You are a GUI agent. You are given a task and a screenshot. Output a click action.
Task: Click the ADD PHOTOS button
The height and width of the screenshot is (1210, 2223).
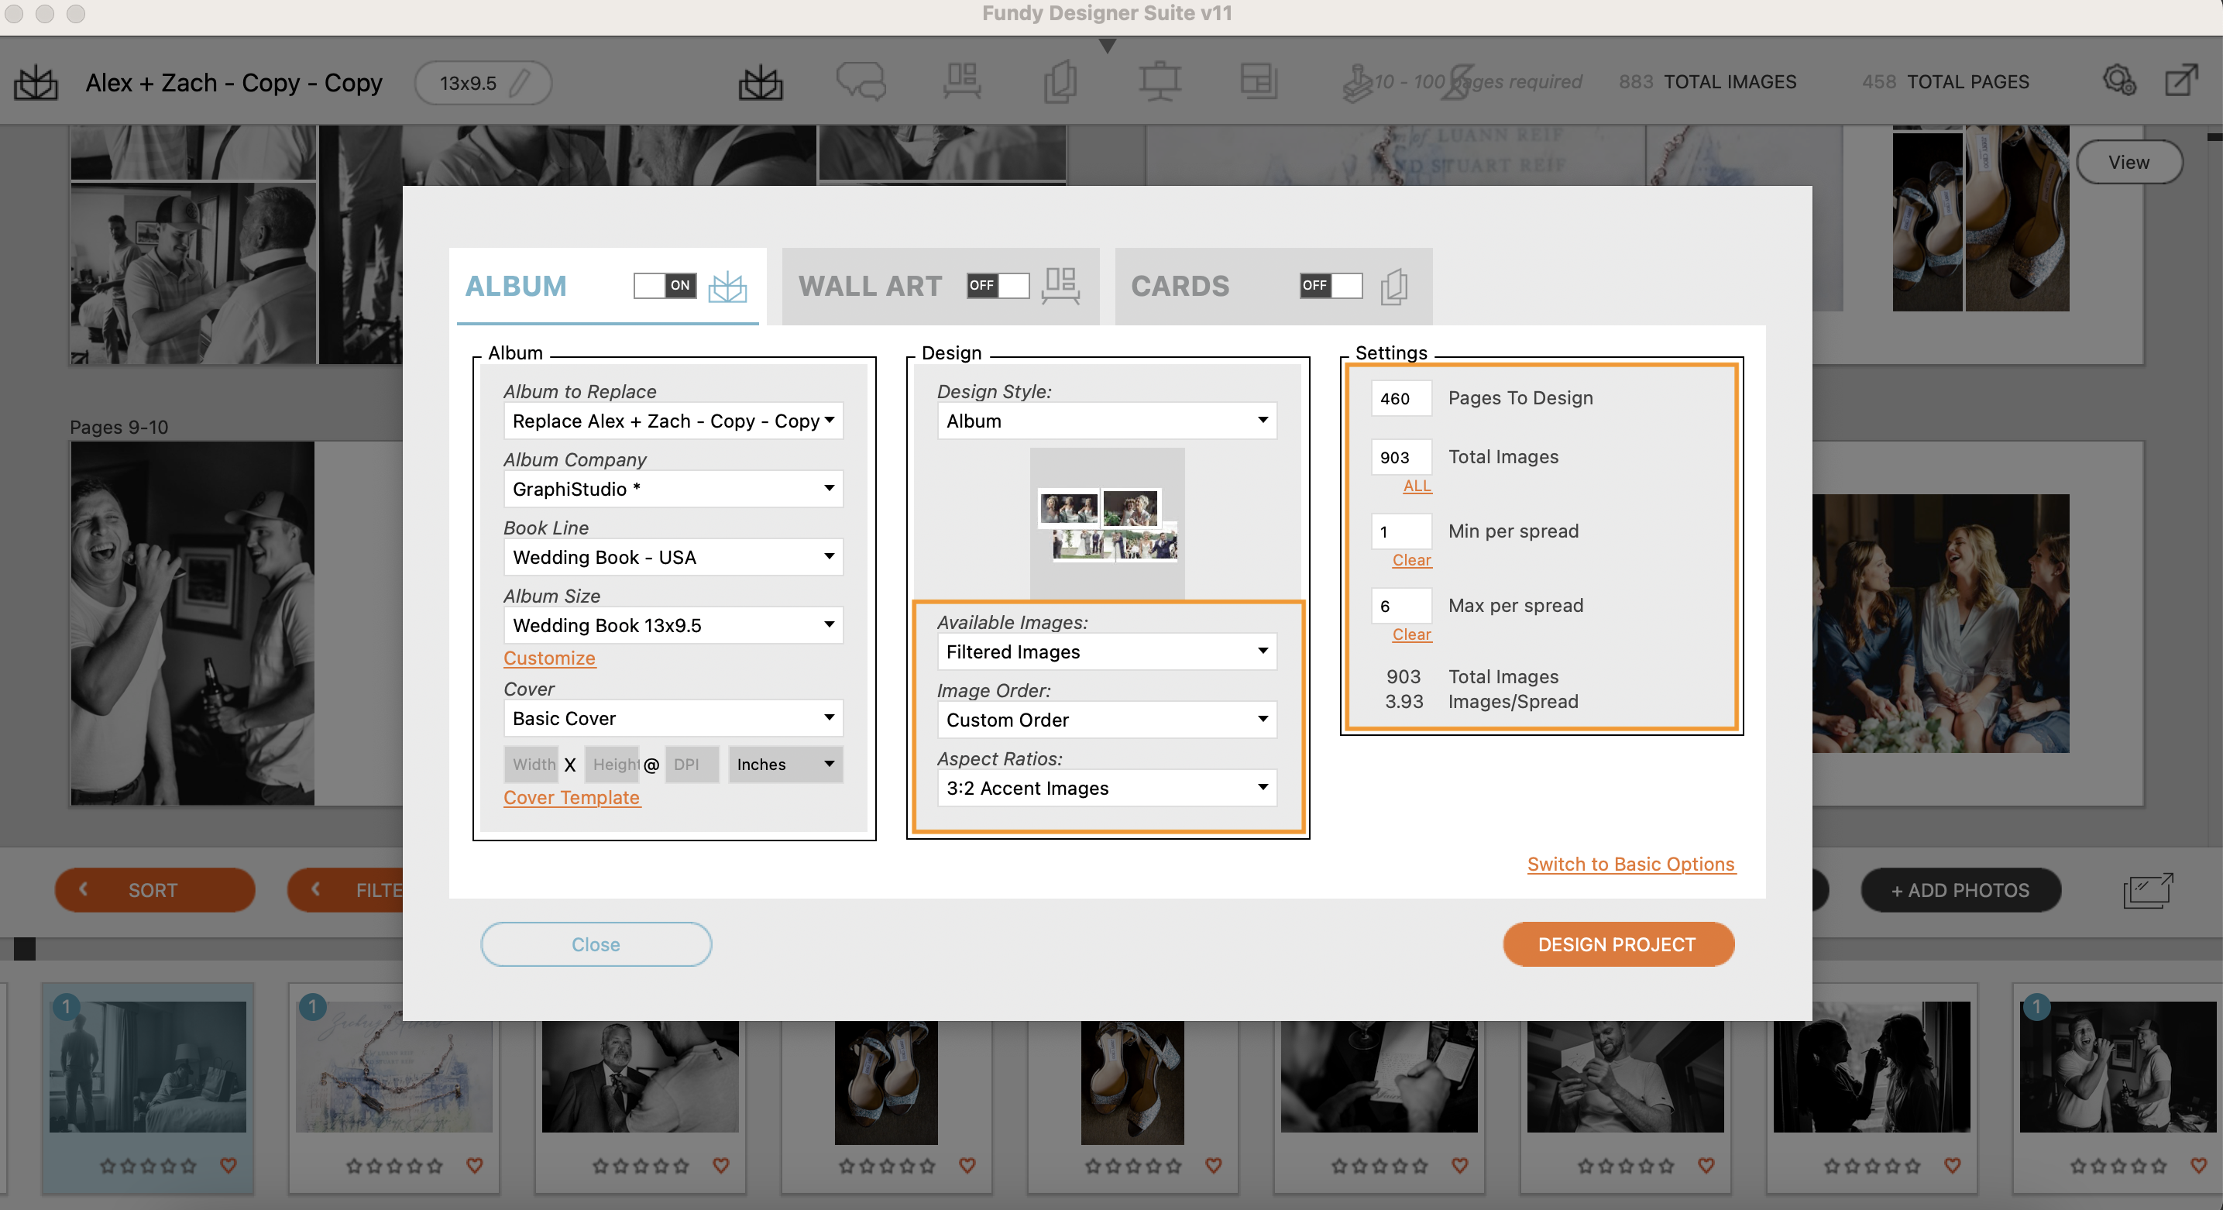tap(1960, 890)
